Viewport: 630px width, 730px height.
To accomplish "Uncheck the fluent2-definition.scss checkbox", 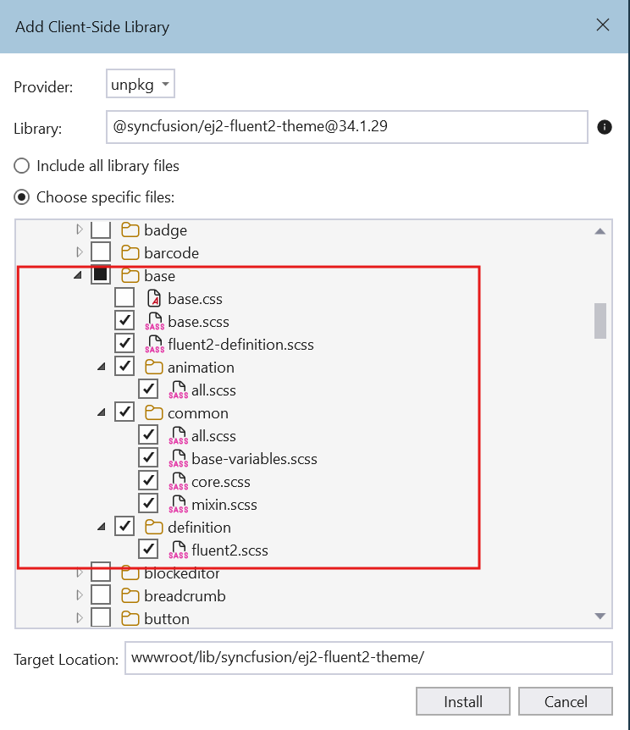I will click(x=124, y=343).
